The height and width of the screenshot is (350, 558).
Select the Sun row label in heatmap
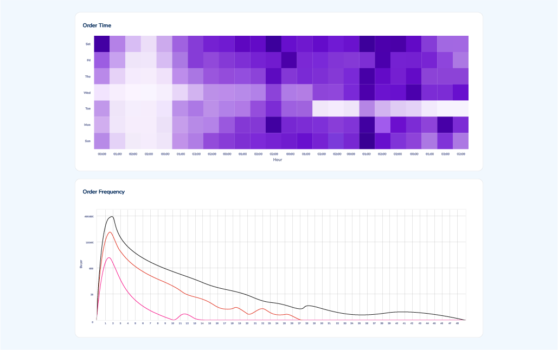(87, 141)
